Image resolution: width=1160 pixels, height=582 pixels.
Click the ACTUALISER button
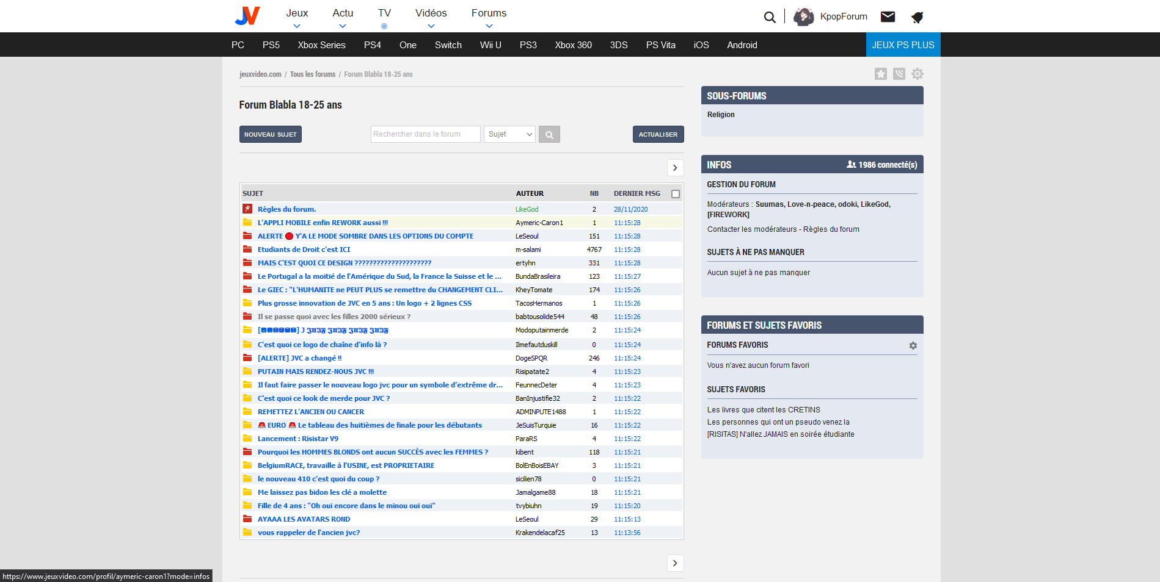(x=658, y=134)
